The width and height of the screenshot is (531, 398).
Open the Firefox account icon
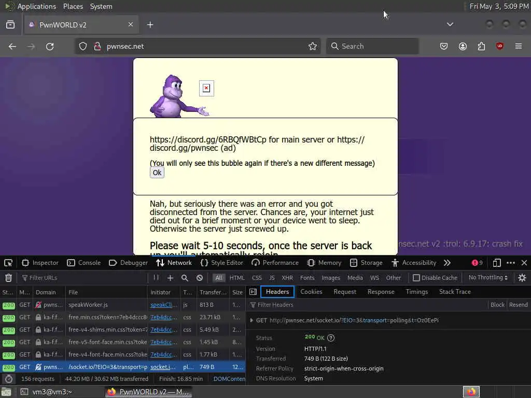pos(463,46)
